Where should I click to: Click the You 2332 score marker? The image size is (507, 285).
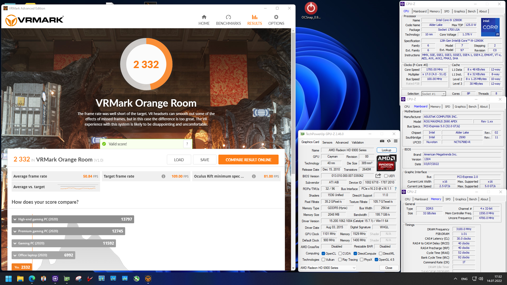pyautogui.click(x=22, y=267)
